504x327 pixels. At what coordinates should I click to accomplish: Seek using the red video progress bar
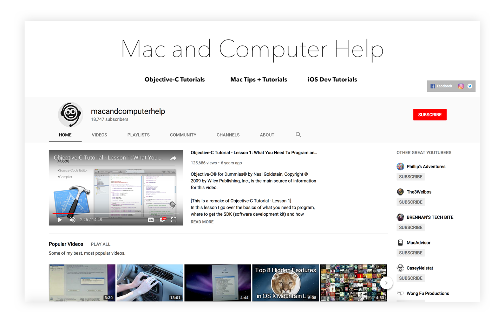click(116, 214)
